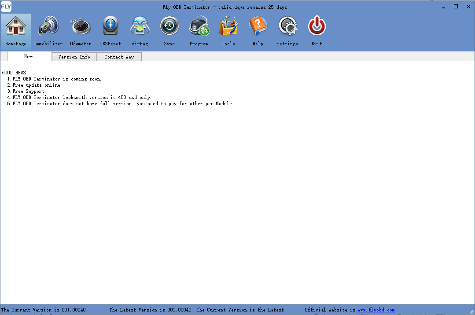Image resolution: width=475 pixels, height=315 pixels.
Task: Minimize the Fly OBD Terminator window
Action: click(x=443, y=7)
